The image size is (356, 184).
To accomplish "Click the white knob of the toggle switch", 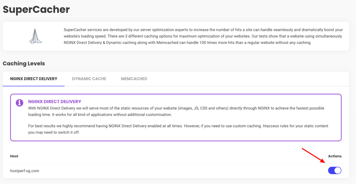I will (338, 170).
